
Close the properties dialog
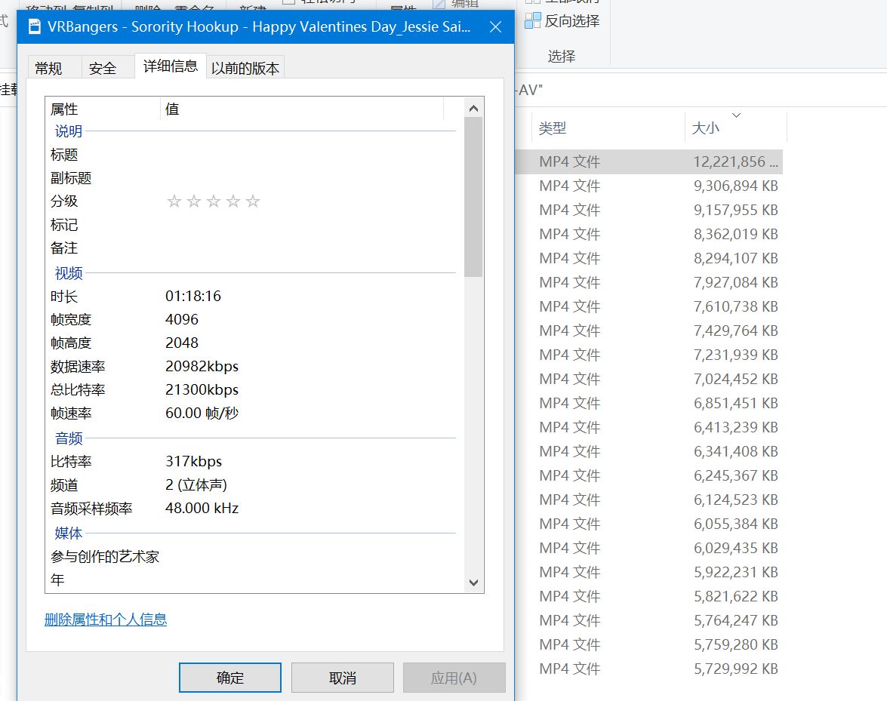pos(495,26)
